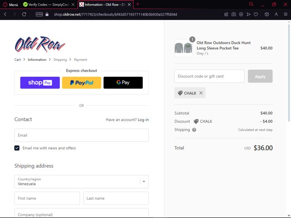Open the Country/region Venezuela dropdown
The width and height of the screenshot is (291, 218).
coord(81,182)
